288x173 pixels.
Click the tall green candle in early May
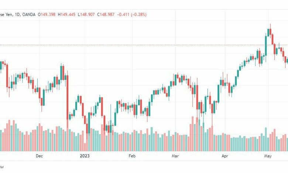coord(266,46)
